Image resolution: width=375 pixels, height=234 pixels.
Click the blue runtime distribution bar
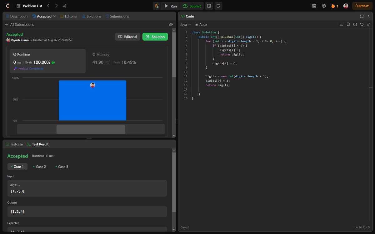92,100
